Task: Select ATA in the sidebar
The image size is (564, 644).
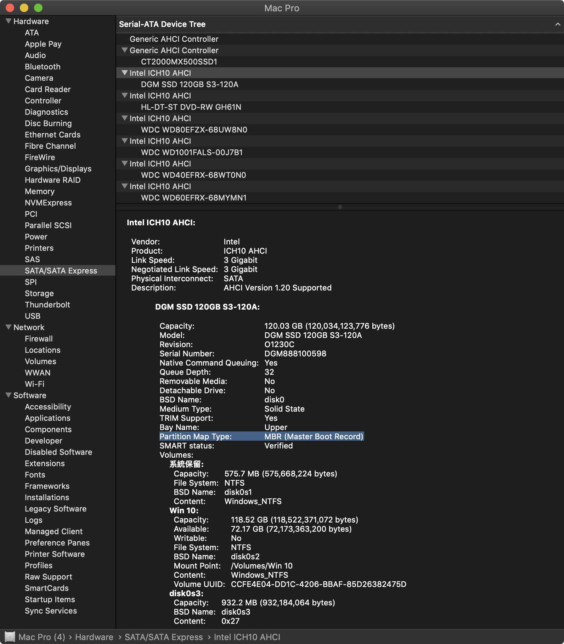Action: click(58, 33)
